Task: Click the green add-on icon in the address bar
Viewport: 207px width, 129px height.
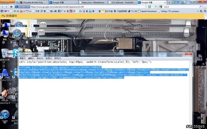Action: coord(149,7)
